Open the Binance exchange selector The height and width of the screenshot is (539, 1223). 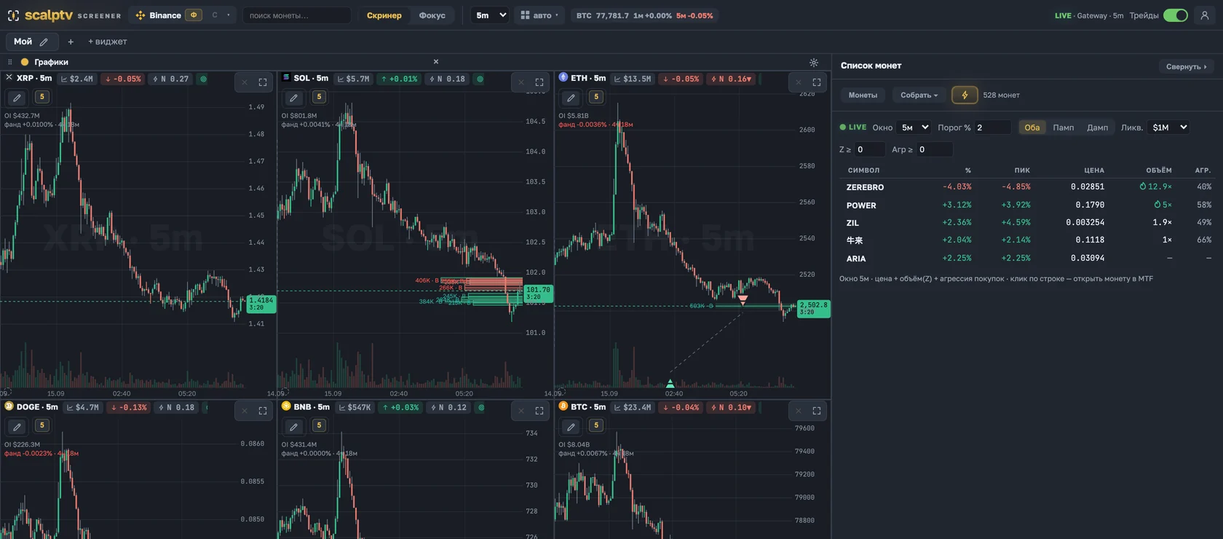click(159, 15)
